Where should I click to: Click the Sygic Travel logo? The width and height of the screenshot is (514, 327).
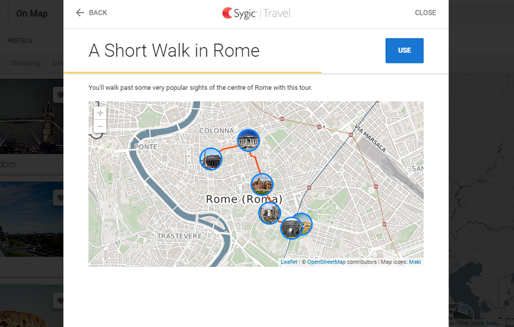[256, 13]
